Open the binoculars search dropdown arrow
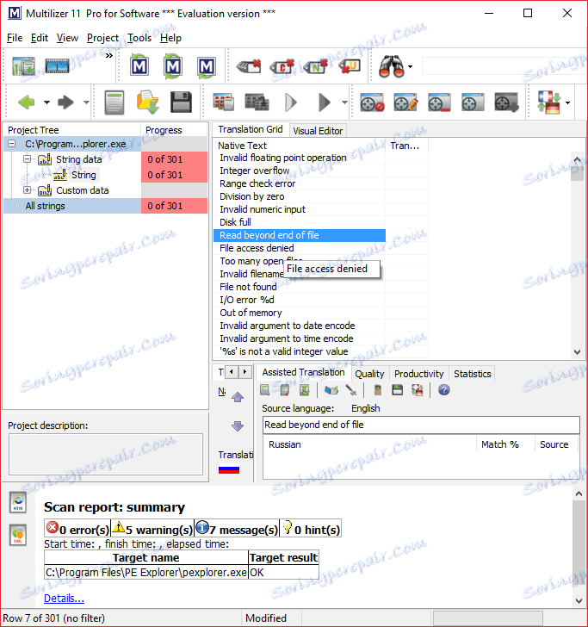The height and width of the screenshot is (627, 588). point(410,67)
